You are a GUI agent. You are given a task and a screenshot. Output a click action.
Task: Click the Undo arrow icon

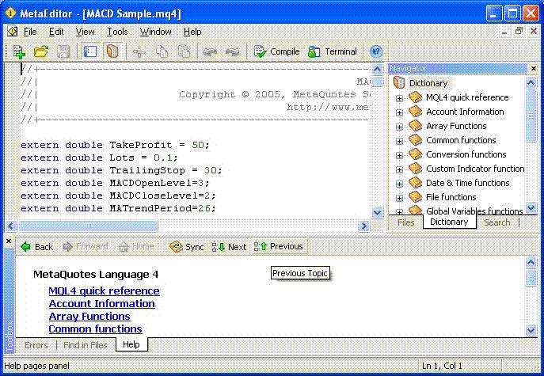pyautogui.click(x=210, y=51)
